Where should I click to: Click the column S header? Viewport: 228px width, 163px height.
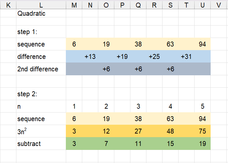tap(170, 5)
